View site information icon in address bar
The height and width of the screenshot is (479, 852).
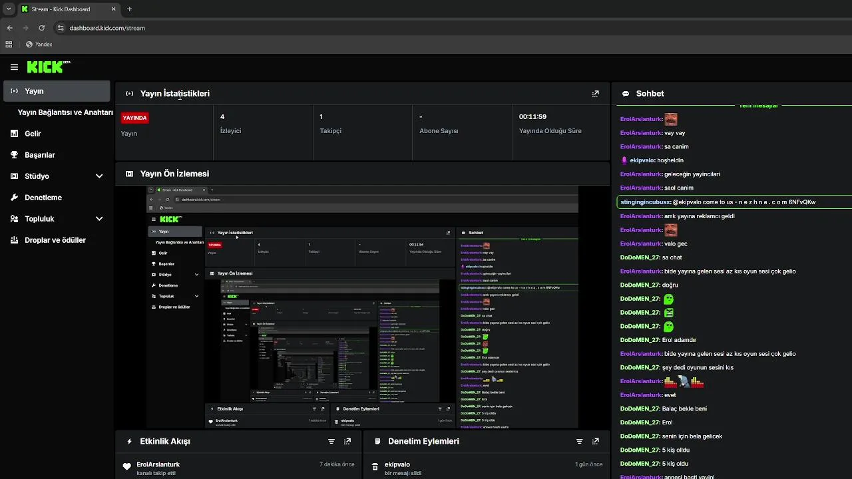[61, 28]
